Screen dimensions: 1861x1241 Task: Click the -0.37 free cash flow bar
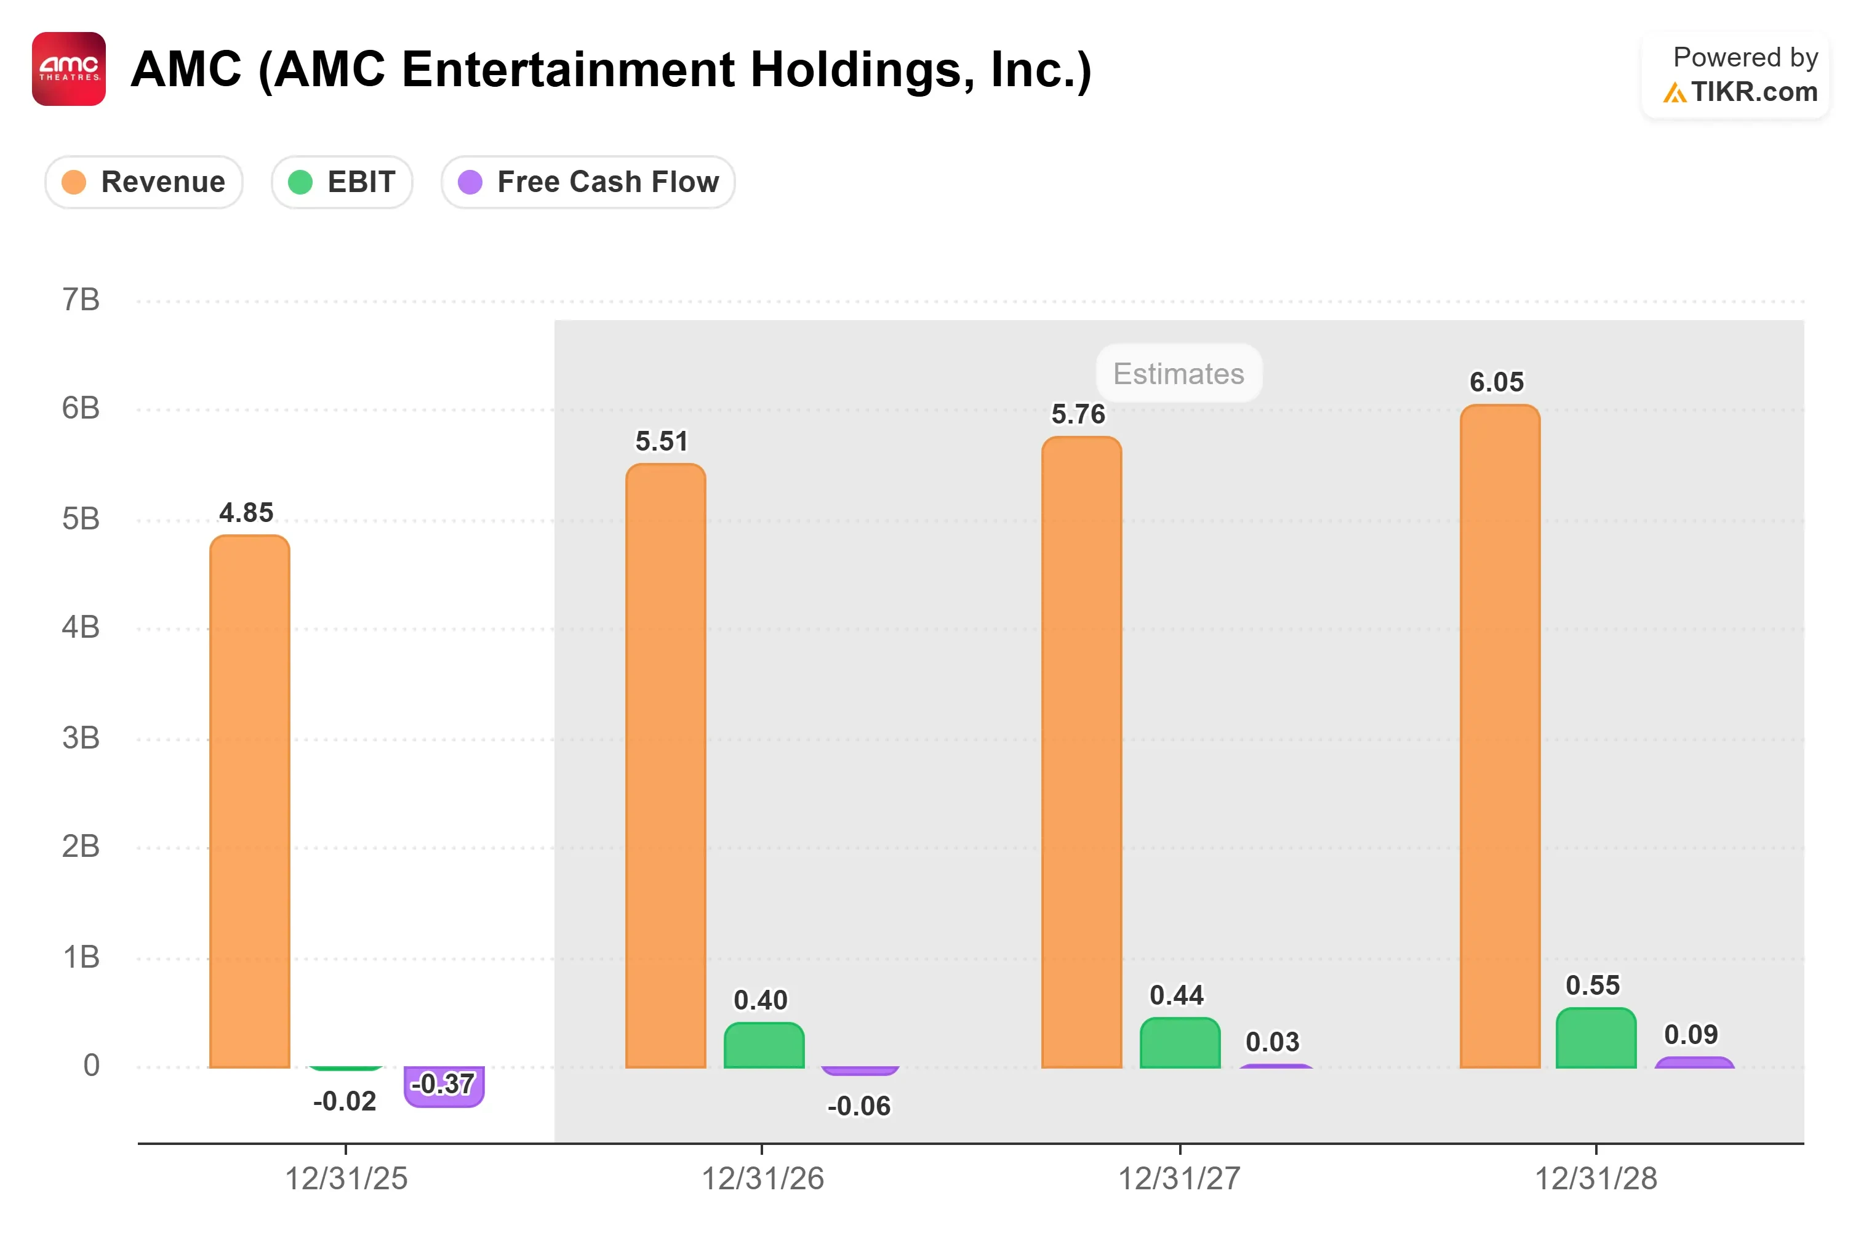(x=444, y=1086)
